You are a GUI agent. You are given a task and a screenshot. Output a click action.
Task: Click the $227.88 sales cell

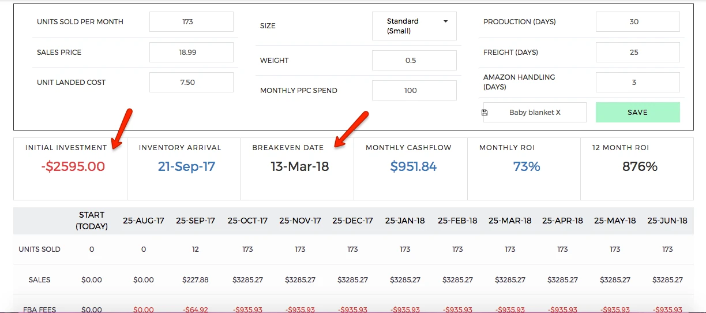click(196, 280)
